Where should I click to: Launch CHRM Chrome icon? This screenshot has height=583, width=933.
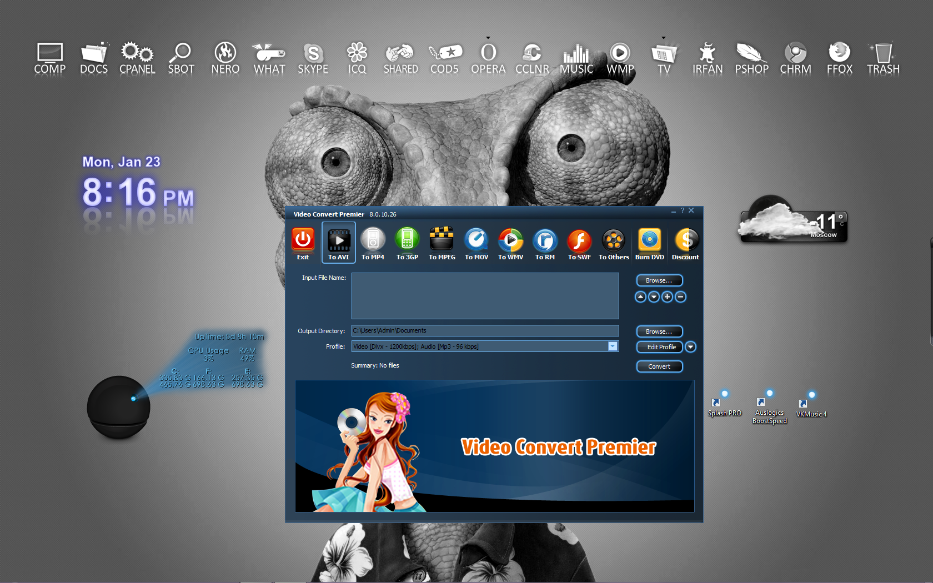coord(795,58)
